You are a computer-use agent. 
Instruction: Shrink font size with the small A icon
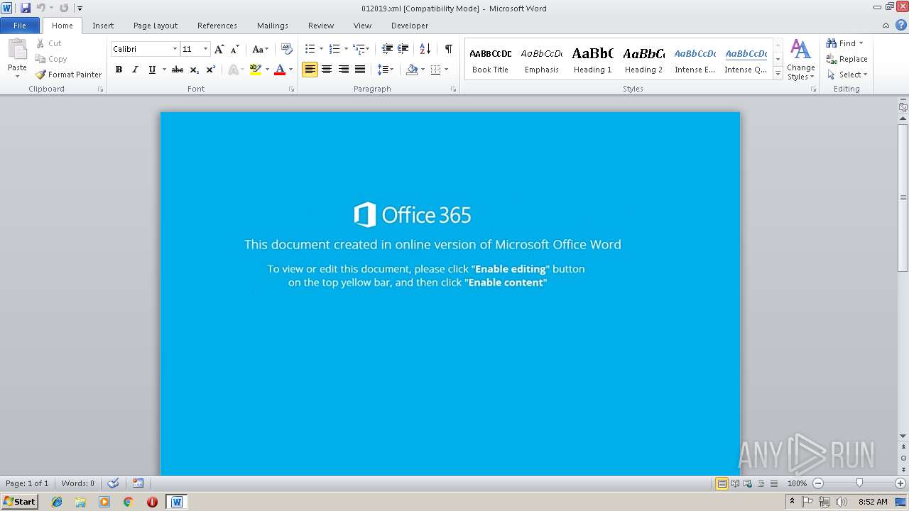pos(235,49)
